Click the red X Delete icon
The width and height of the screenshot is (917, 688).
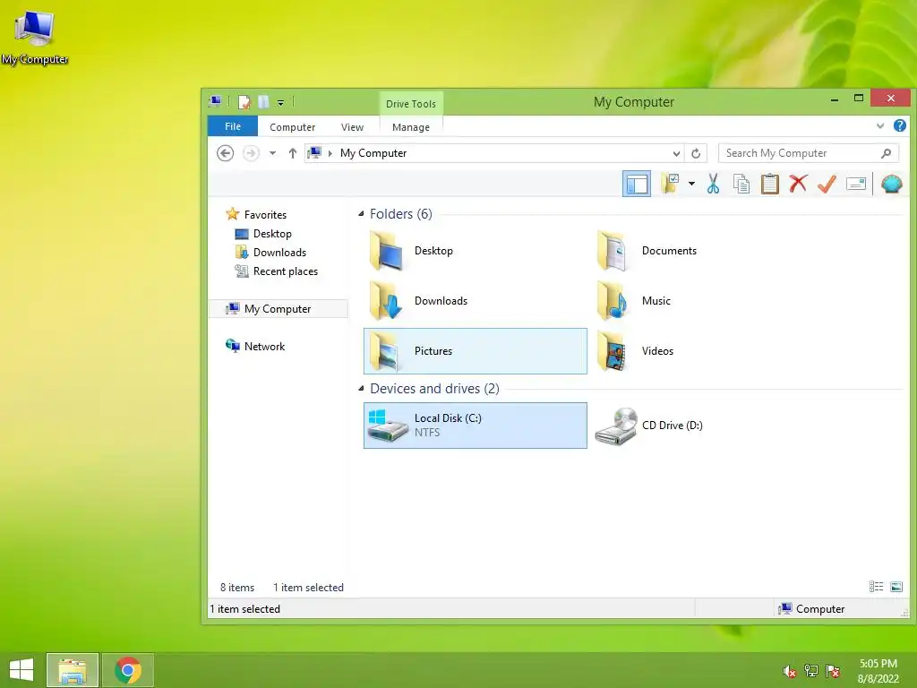[798, 184]
